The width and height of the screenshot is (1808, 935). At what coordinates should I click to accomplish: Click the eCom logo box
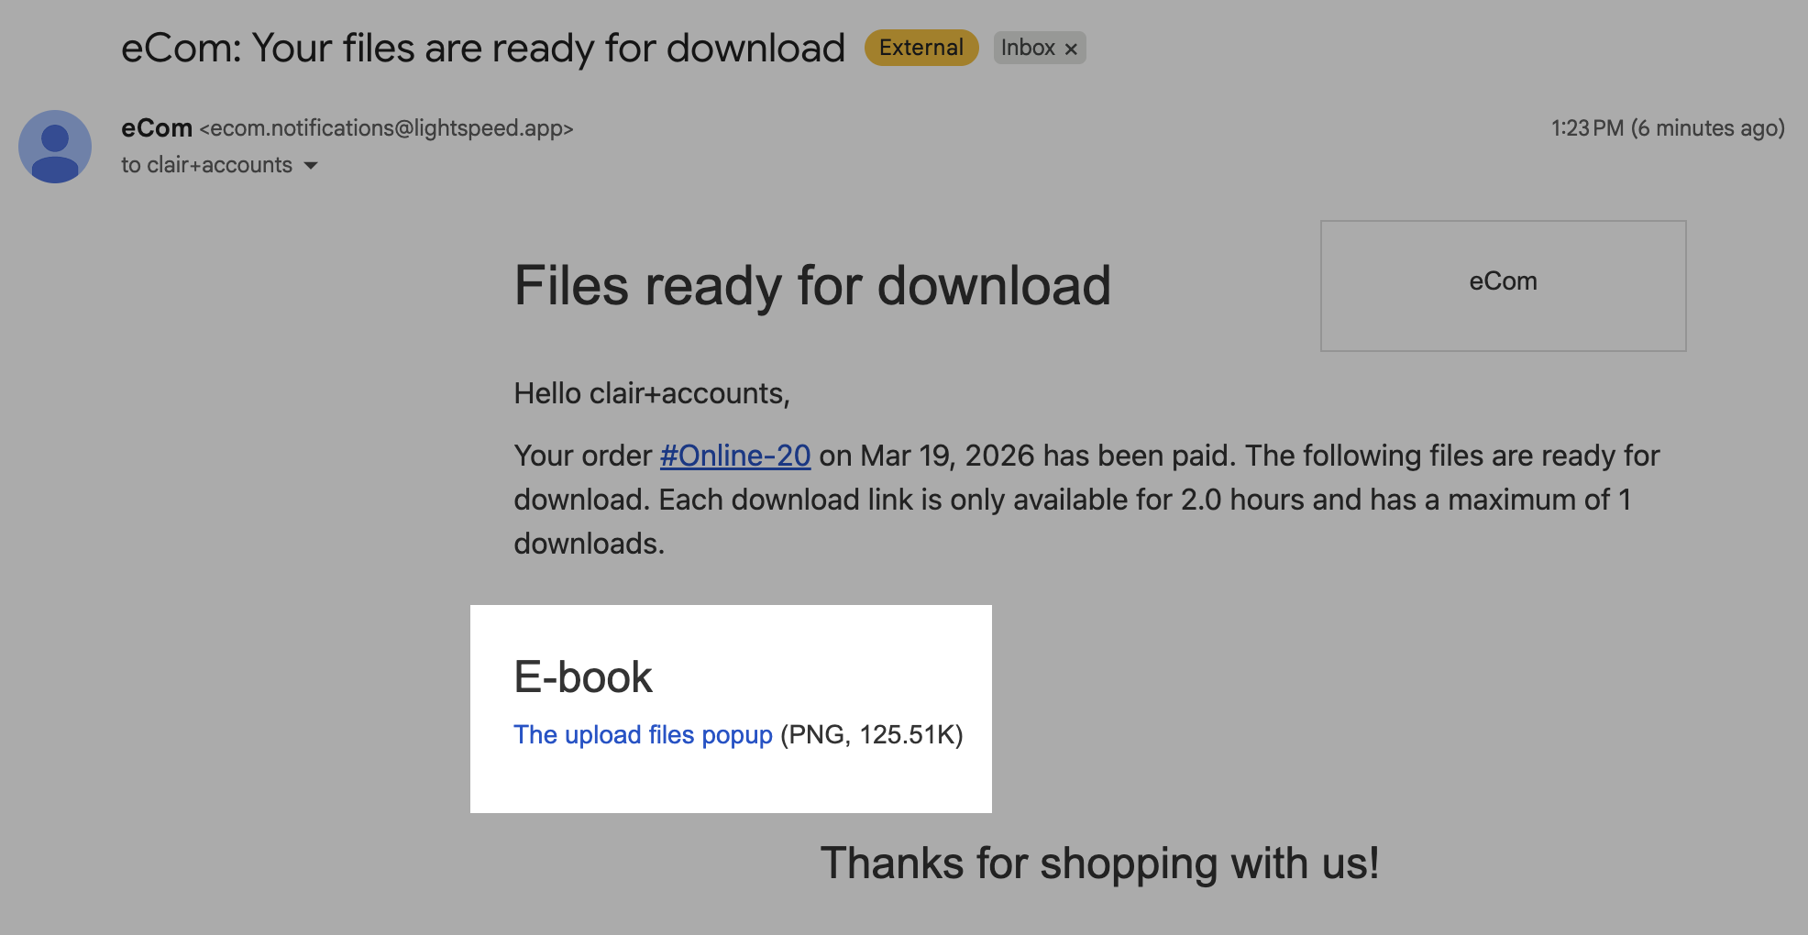[x=1503, y=285]
